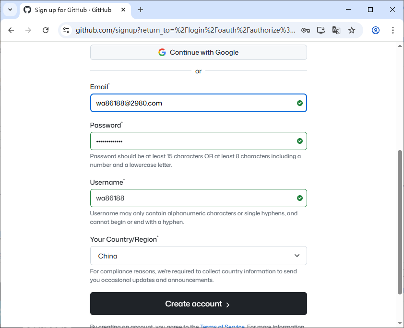Reload the GitHub signup page
This screenshot has width=404, height=328.
(46, 30)
